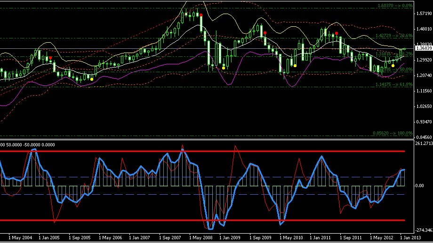Click the 1 Jan 2009 date label
Image resolution: width=433 pixels, height=243 pixels.
(230, 238)
